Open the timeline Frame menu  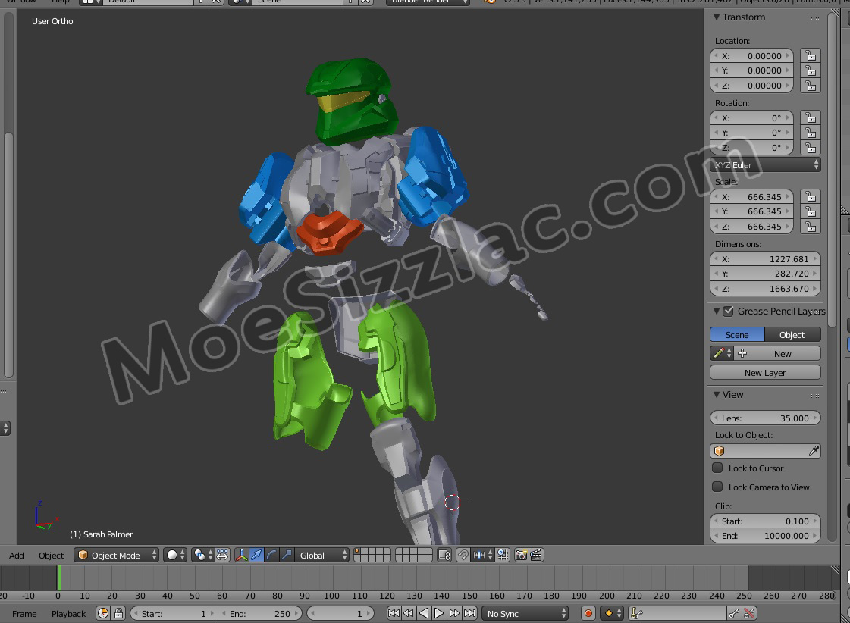pos(24,614)
